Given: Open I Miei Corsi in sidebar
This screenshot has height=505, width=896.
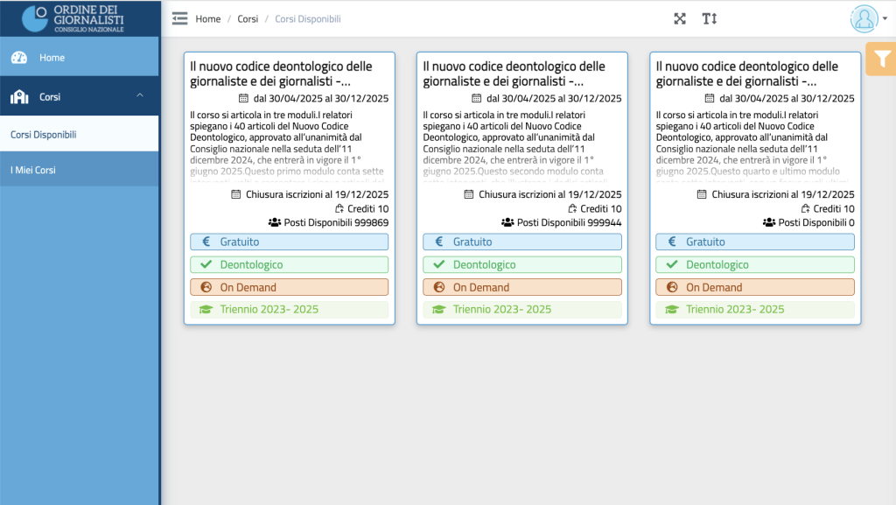Looking at the screenshot, I should 33,170.
